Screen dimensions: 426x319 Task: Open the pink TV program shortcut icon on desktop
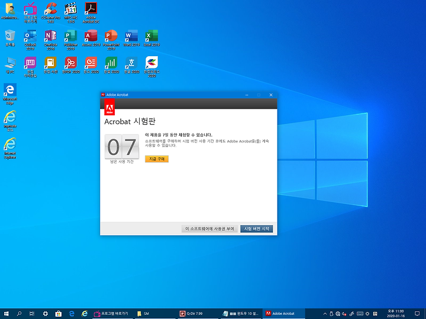click(30, 12)
